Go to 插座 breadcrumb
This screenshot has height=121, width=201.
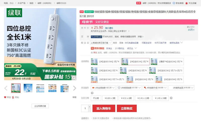31,3
